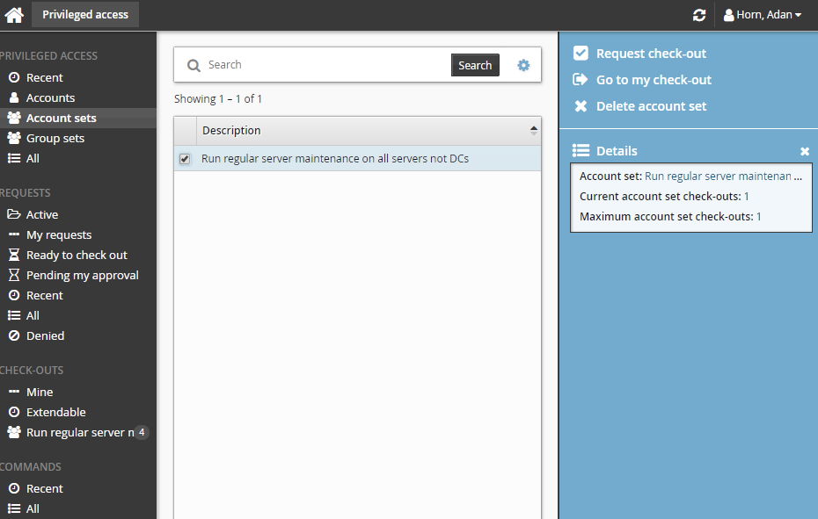
Task: Open the Privileged access tab
Action: pos(85,14)
